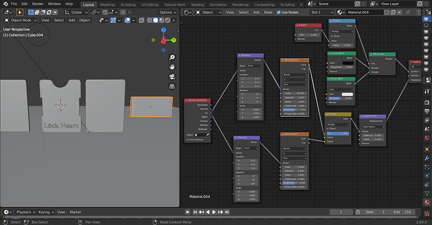Open the Keying popover in timeline
The image size is (432, 225).
tap(46, 212)
